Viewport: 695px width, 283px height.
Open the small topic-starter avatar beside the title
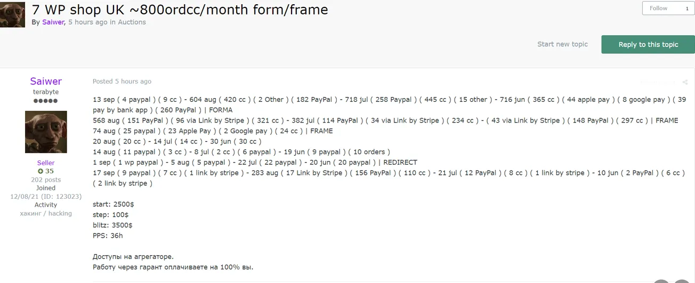12,14
